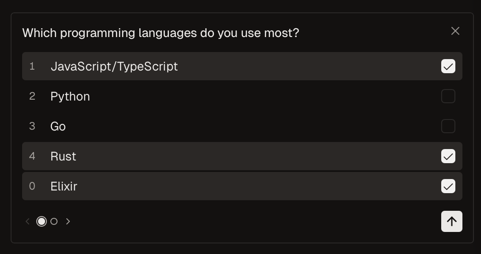Close the programming languages question dialog

455,31
